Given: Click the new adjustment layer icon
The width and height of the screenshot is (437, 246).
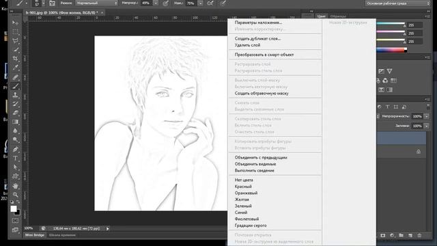Looking at the screenshot, I should (392, 235).
